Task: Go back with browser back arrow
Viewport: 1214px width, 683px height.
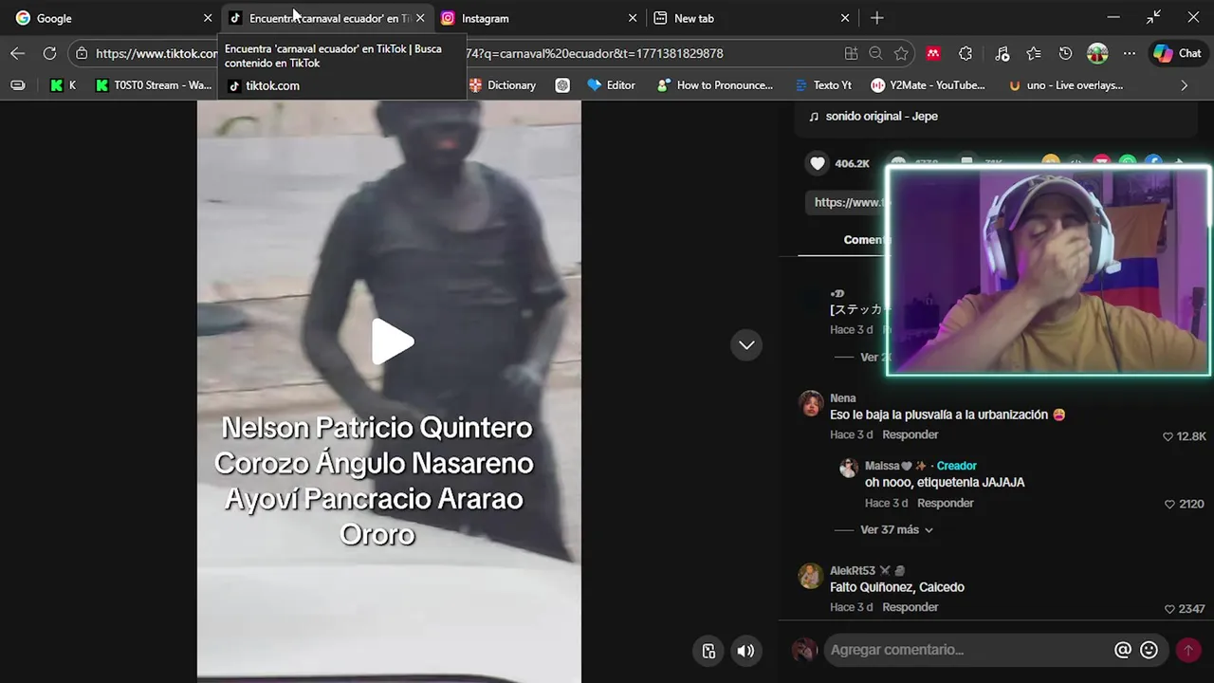Action: click(18, 53)
